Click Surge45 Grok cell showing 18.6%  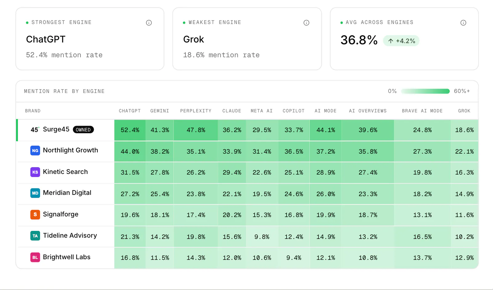(x=464, y=130)
